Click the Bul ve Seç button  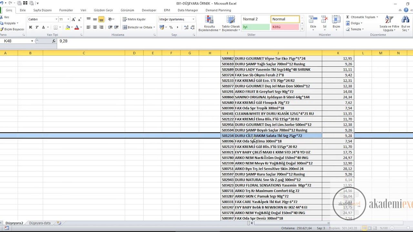(406, 24)
